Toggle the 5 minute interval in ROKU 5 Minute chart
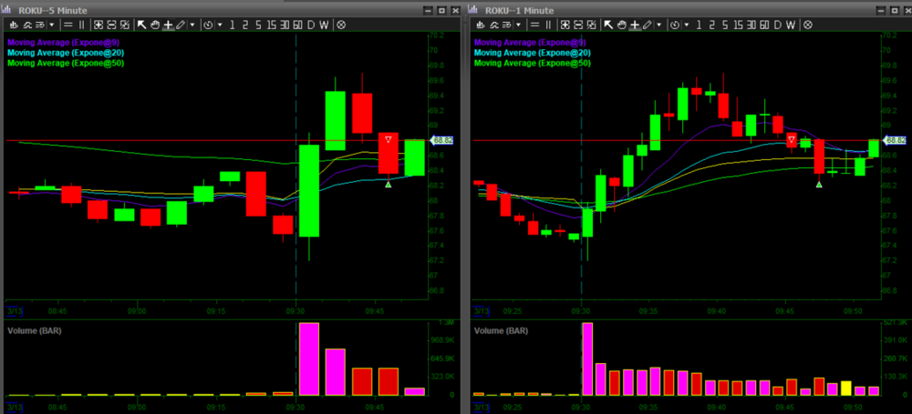The height and width of the screenshot is (414, 912). [x=258, y=25]
